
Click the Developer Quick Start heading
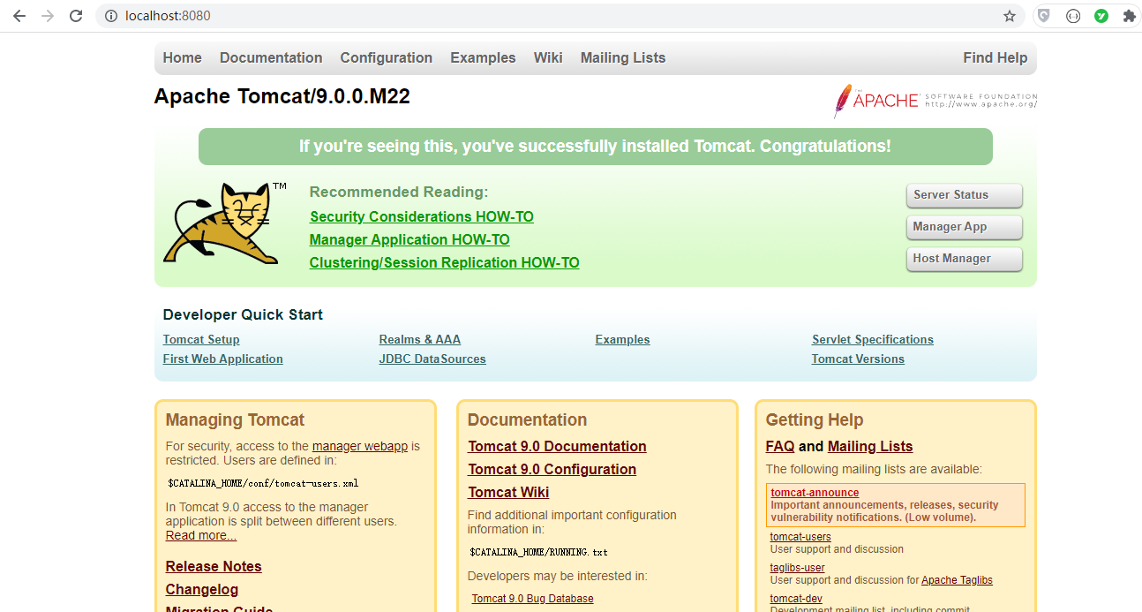(243, 314)
